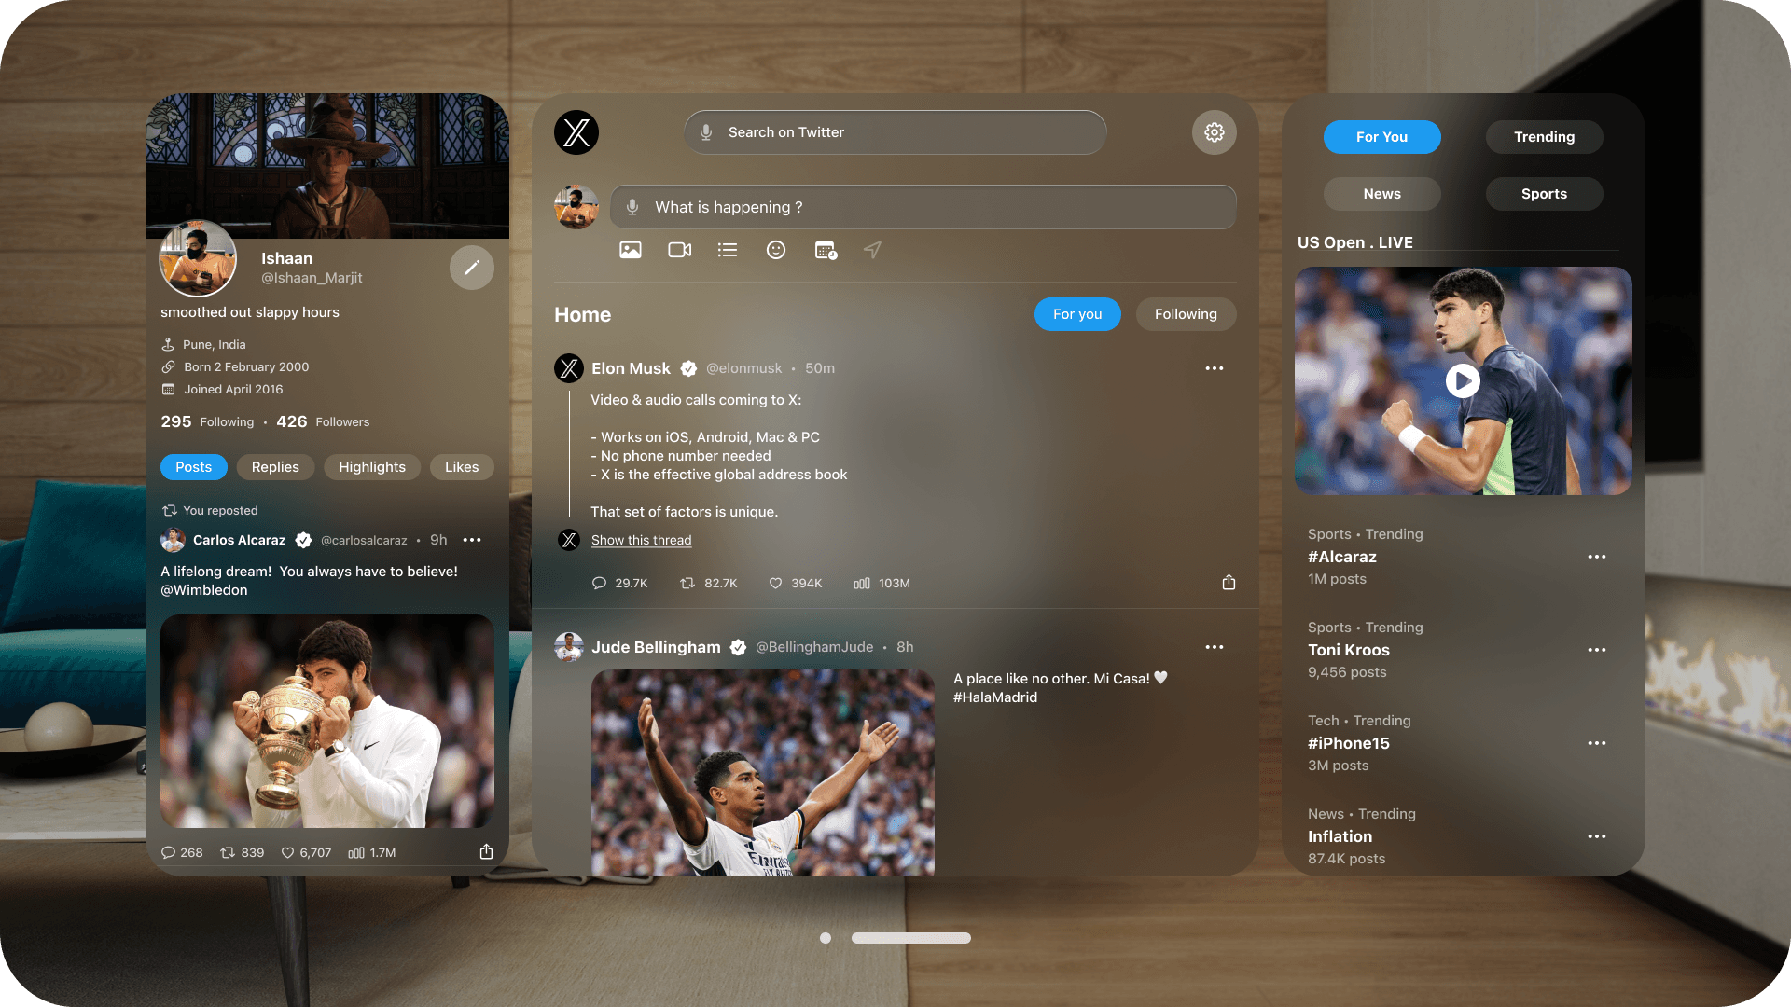1791x1007 pixels.
Task: Open more options for #iPhone15 trend
Action: (1597, 743)
